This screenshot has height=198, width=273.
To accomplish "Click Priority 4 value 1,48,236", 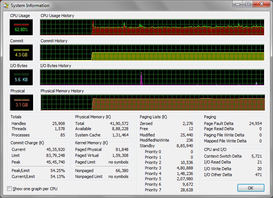I will (x=185, y=174).
